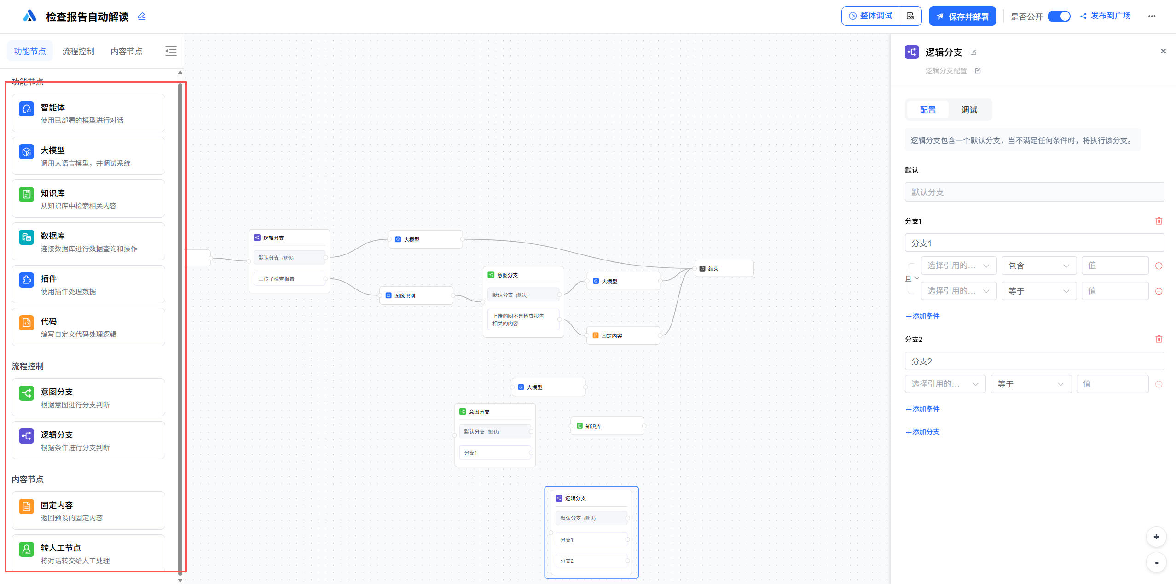The height and width of the screenshot is (584, 1176).
Task: Collapse the node sidebar with the indent icon
Action: (171, 51)
